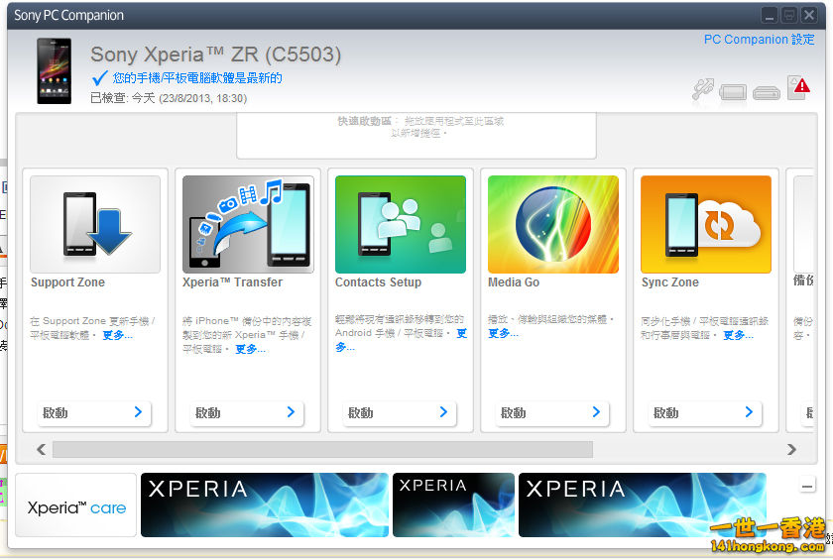The image size is (833, 560).
Task: Open PC Companion 設定 link
Action: [x=759, y=40]
